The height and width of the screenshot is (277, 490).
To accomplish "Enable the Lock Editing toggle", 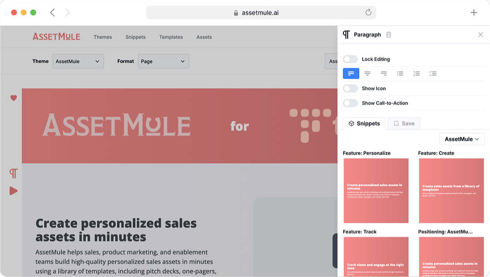I will pyautogui.click(x=350, y=59).
